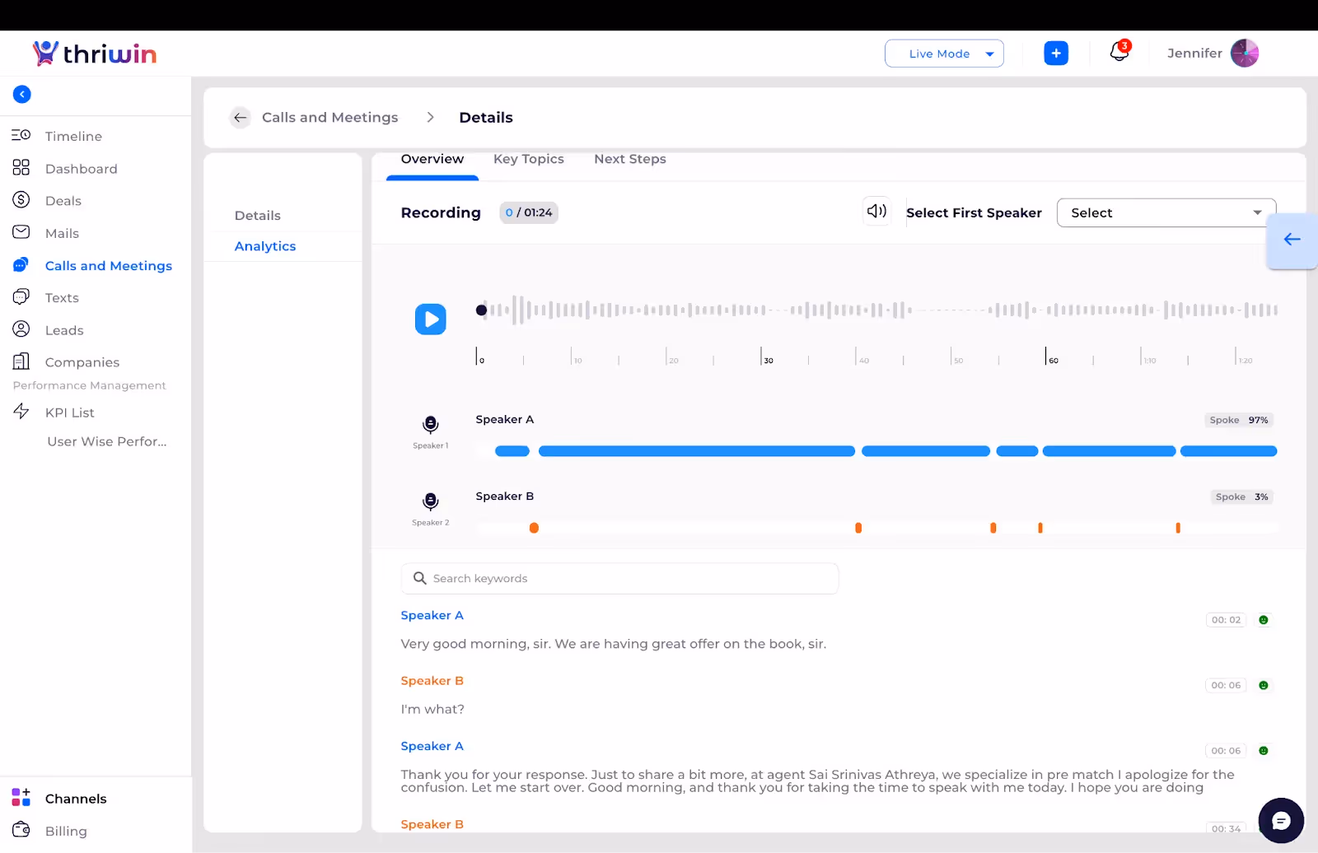1318x853 pixels.
Task: Open the Details side section
Action: click(258, 216)
